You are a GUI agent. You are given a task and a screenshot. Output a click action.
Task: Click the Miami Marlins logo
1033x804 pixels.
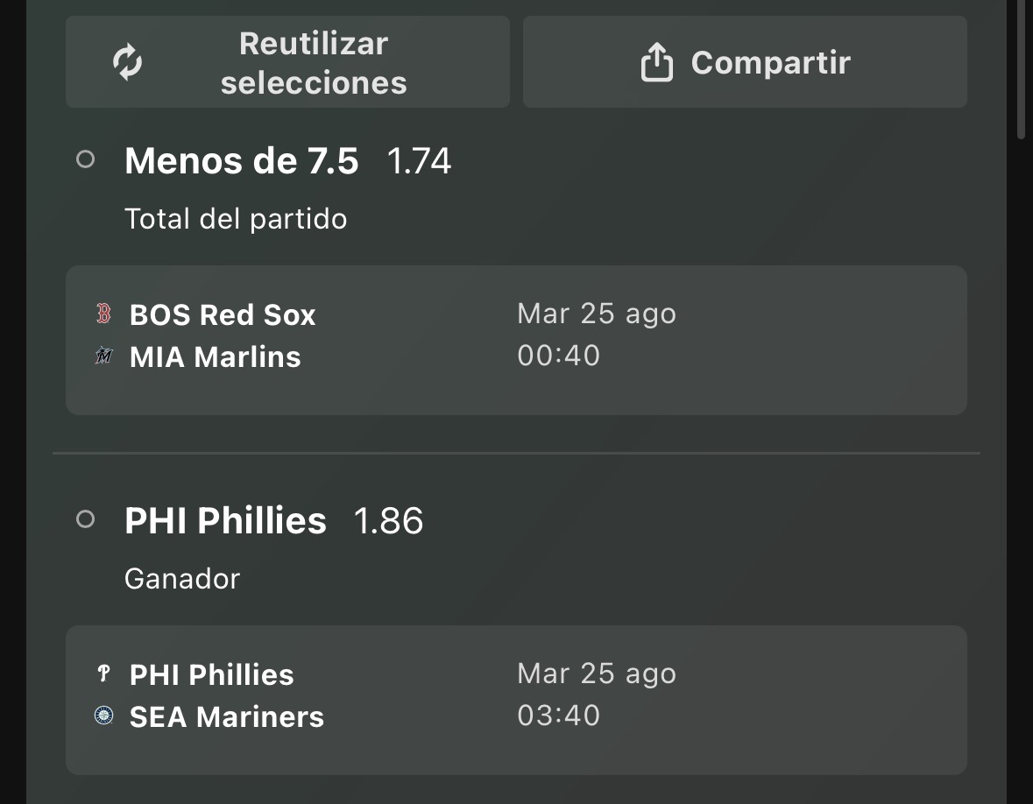[x=104, y=356]
